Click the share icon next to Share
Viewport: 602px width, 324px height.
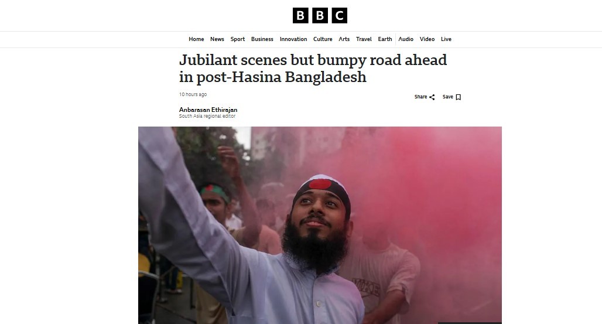pos(432,97)
